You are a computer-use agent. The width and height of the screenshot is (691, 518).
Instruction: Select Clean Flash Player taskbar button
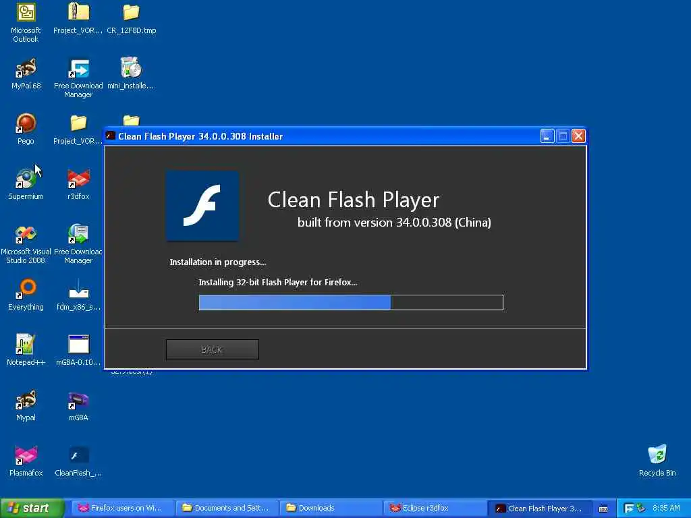click(x=538, y=509)
